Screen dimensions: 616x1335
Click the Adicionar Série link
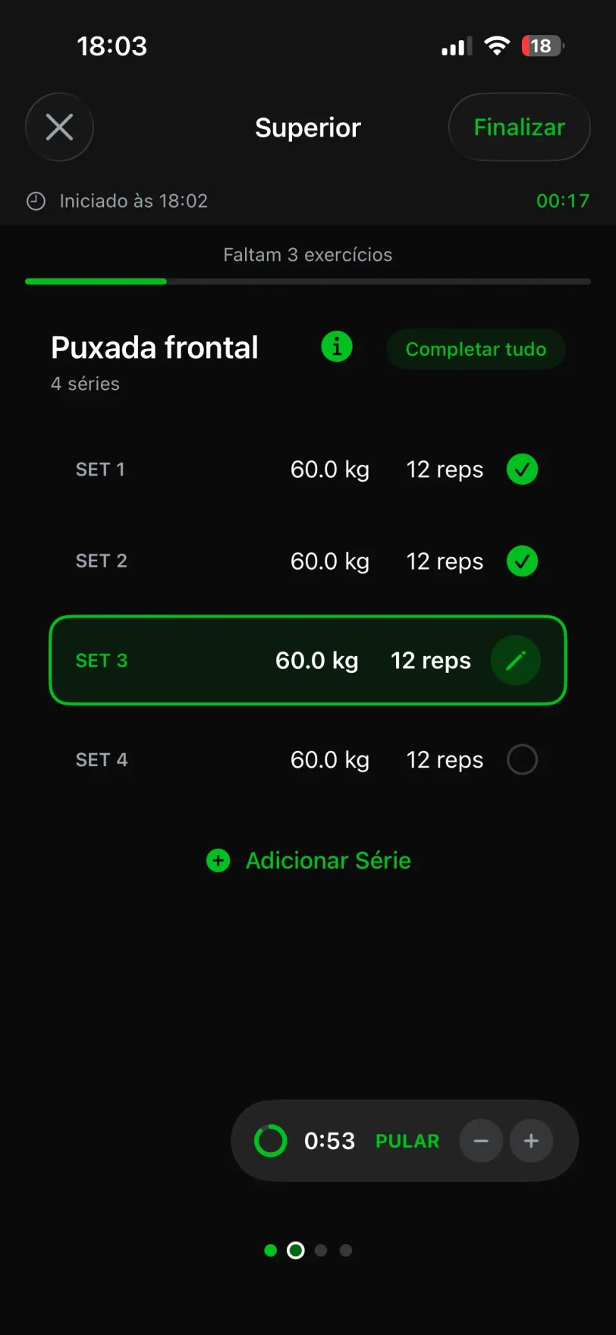(328, 860)
